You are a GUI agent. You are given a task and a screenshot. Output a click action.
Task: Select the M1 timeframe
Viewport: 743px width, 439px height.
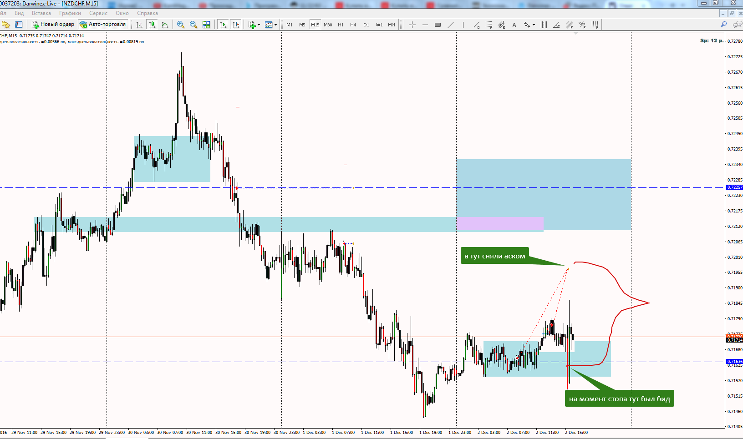[x=290, y=25]
